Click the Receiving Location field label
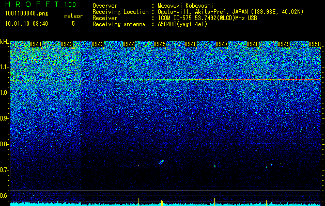 point(120,12)
